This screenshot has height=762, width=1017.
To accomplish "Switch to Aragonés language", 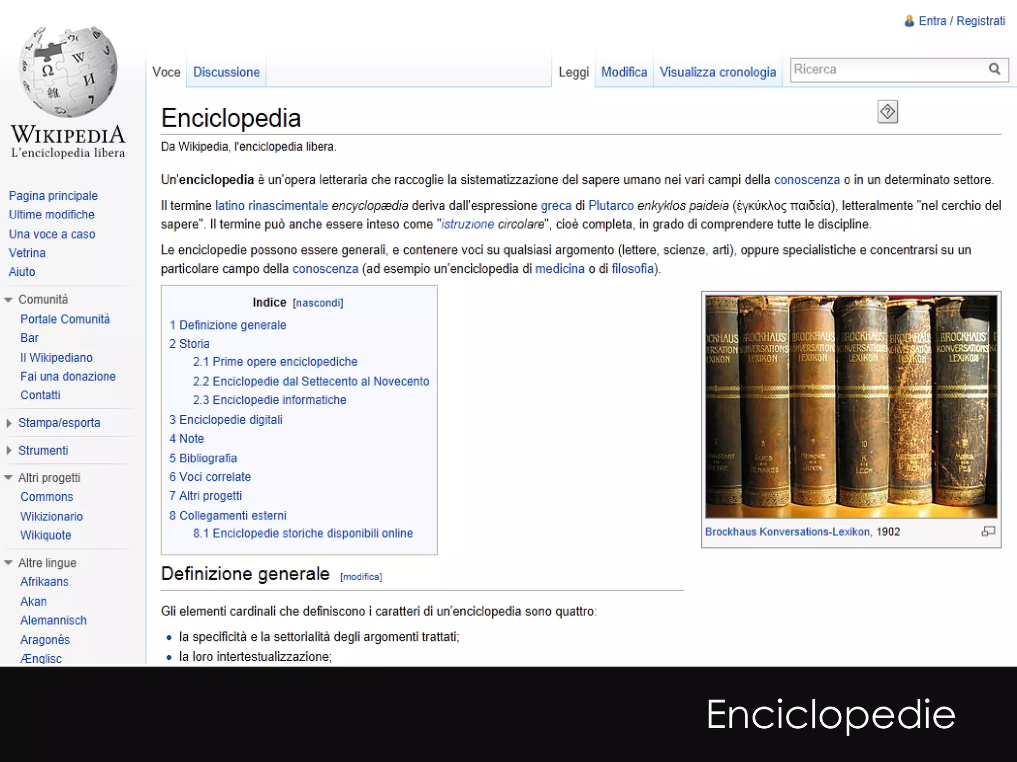I will pyautogui.click(x=45, y=640).
